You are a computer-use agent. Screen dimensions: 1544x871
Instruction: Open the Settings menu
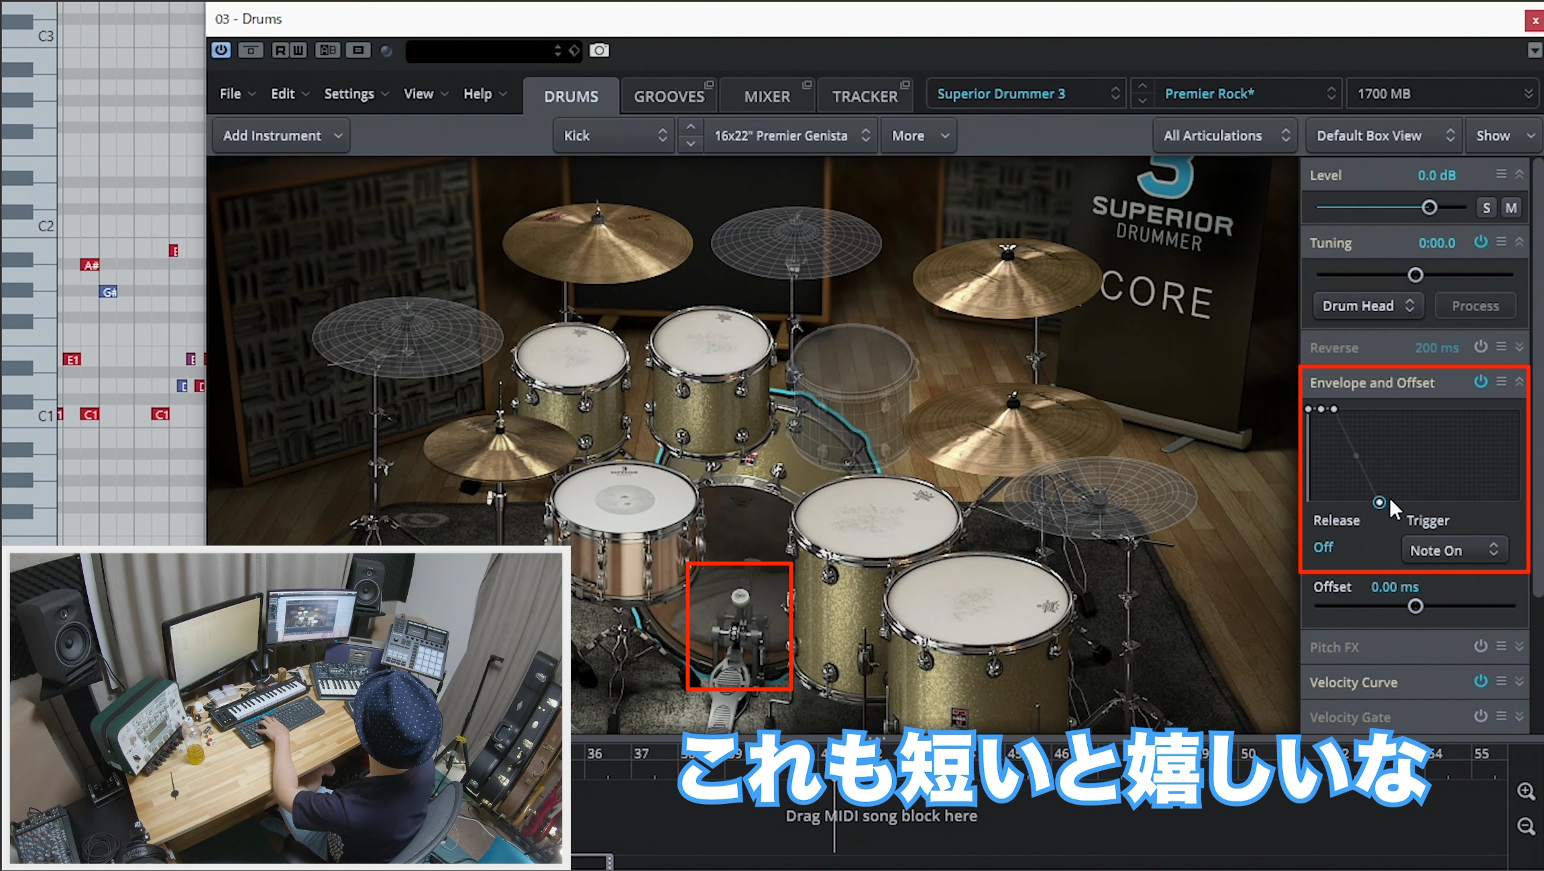pos(356,94)
